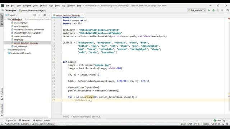Close the person_detection_image.py tab
This screenshot has height=129, width=230.
(82, 15)
